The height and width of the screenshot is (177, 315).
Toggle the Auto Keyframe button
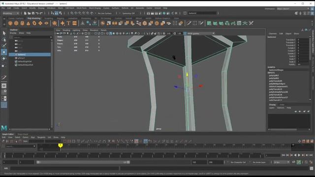pos(299,162)
